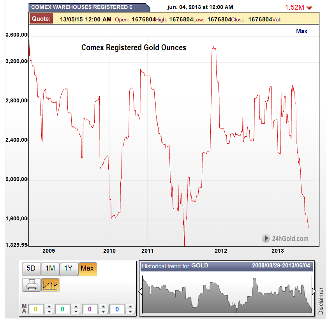Click the printer icon to print chart
Viewport: 328px width, 320px height.
pyautogui.click(x=32, y=285)
